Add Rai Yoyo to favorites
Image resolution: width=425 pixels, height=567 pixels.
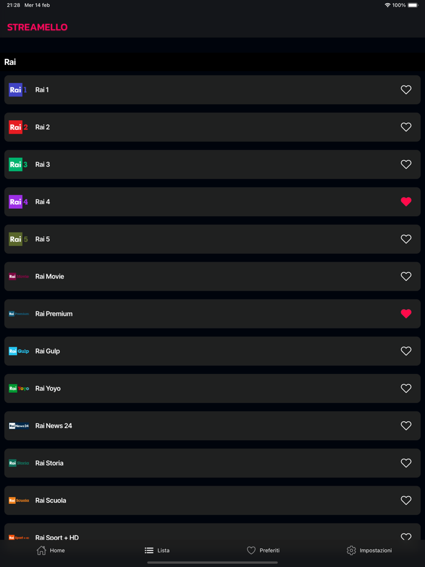[x=406, y=388]
